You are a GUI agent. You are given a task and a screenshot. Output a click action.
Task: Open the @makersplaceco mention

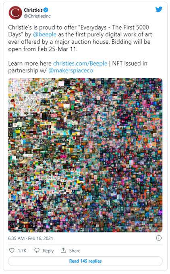[70, 70]
